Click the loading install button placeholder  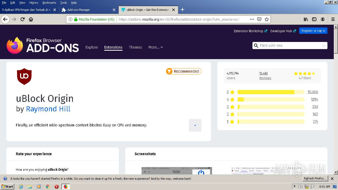coord(195,125)
